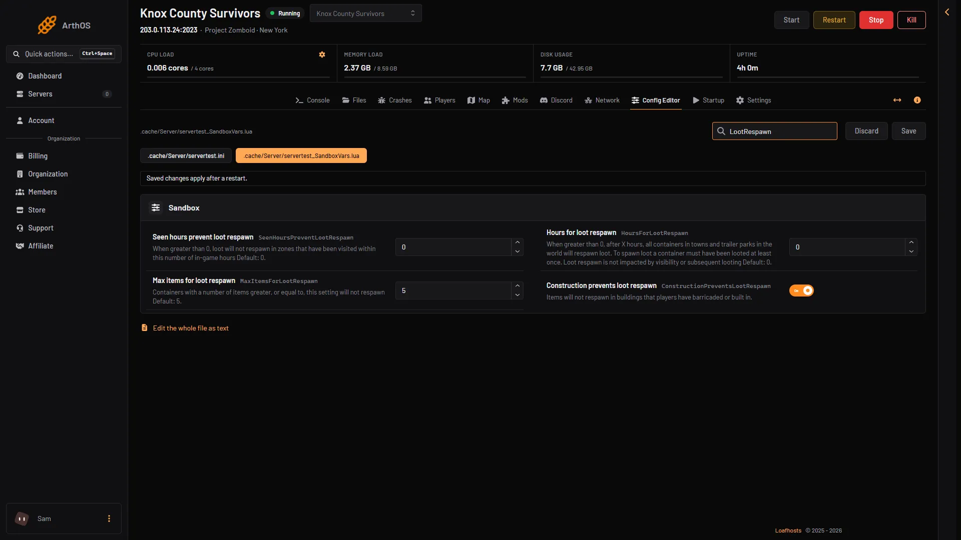
Task: Click the orange info circle icon
Action: coord(917,100)
